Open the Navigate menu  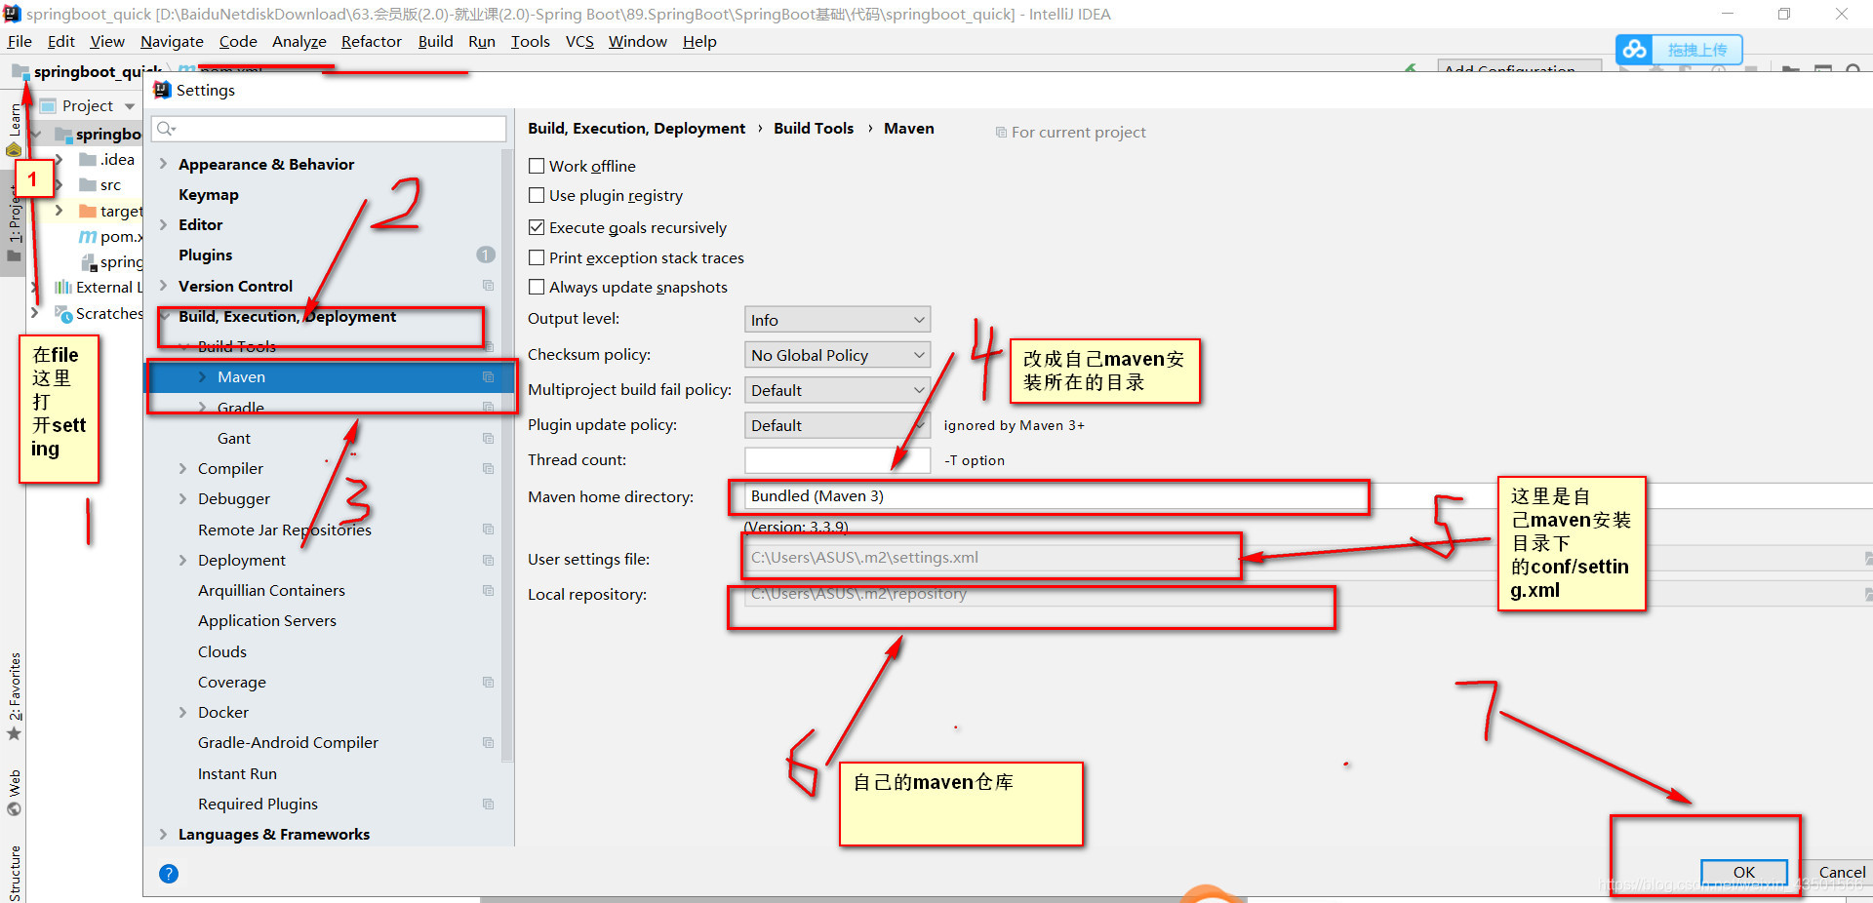172,41
